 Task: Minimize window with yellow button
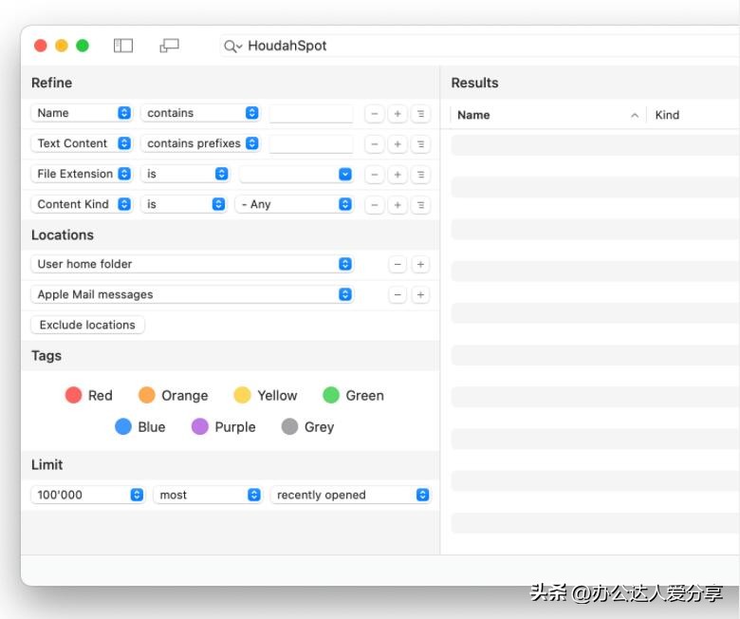point(62,46)
